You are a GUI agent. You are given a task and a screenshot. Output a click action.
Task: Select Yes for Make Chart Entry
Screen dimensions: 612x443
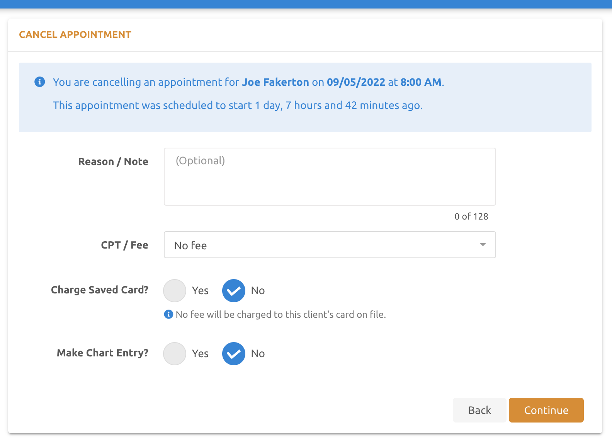174,353
